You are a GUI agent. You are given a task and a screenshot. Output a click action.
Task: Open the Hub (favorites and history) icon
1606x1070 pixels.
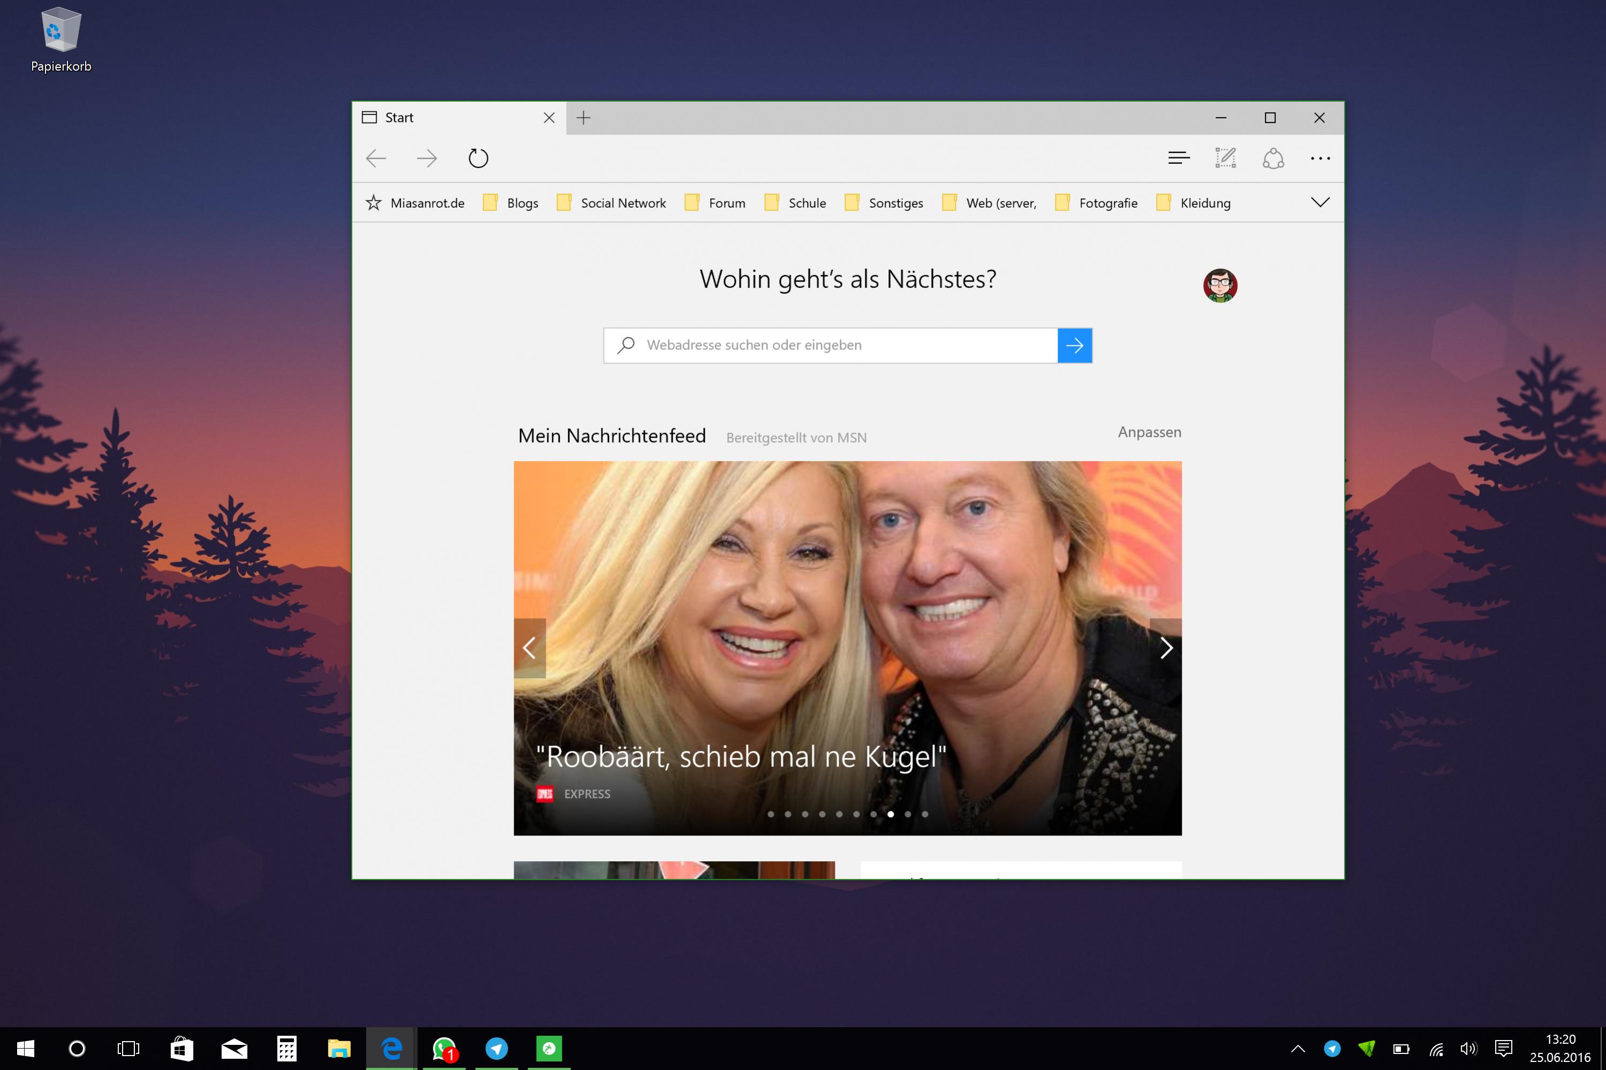click(x=1179, y=158)
